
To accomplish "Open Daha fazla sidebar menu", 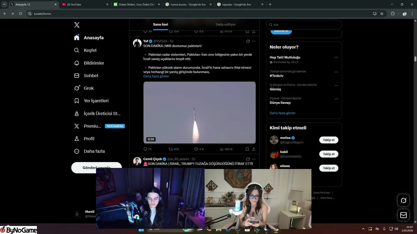I will coord(89,151).
